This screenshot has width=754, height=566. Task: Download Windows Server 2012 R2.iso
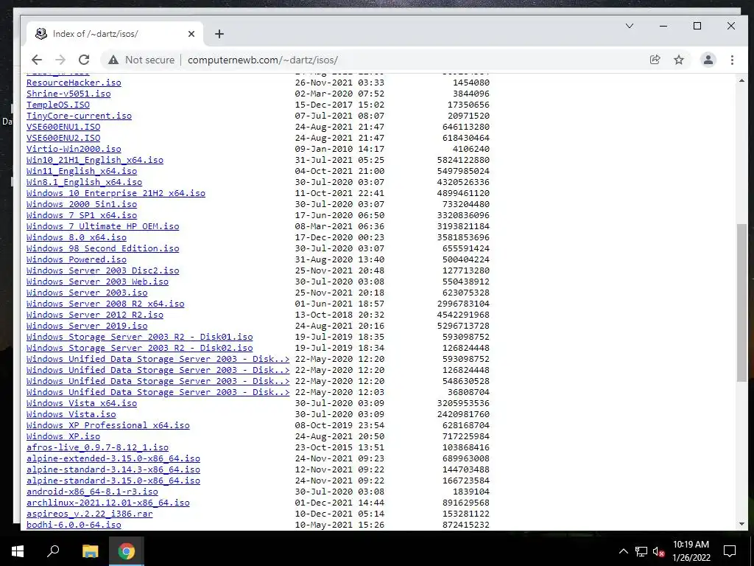coord(95,315)
